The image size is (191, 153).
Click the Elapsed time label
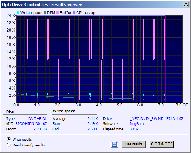(x=113, y=129)
